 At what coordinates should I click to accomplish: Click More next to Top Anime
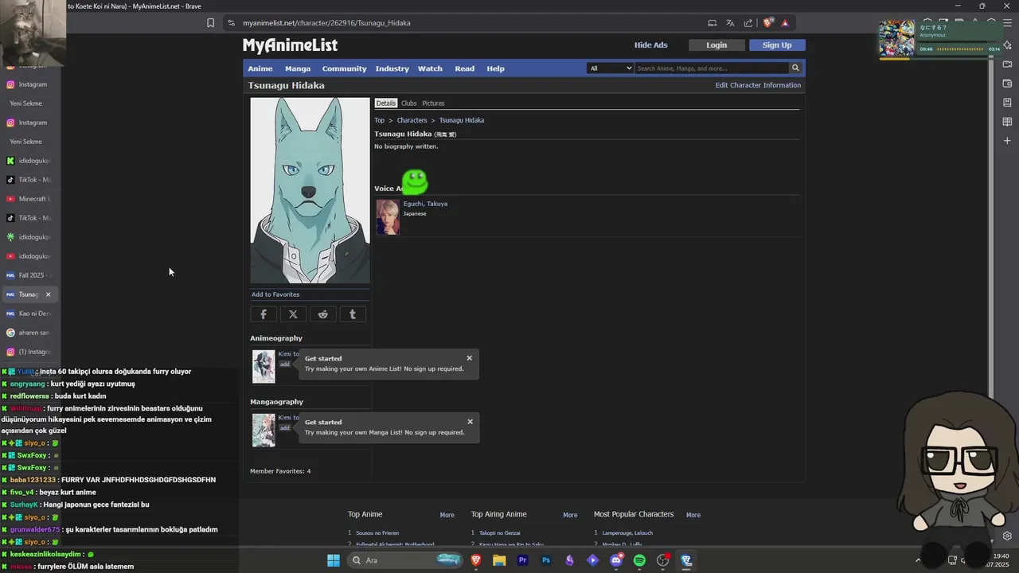click(x=447, y=515)
